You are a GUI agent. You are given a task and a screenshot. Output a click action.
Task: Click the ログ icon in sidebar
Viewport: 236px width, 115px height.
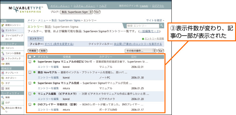(3, 103)
